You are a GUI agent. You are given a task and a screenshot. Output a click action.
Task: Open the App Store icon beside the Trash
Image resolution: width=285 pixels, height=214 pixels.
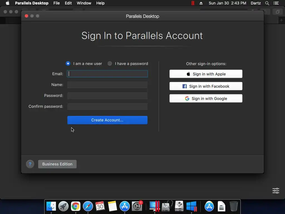[209, 206]
